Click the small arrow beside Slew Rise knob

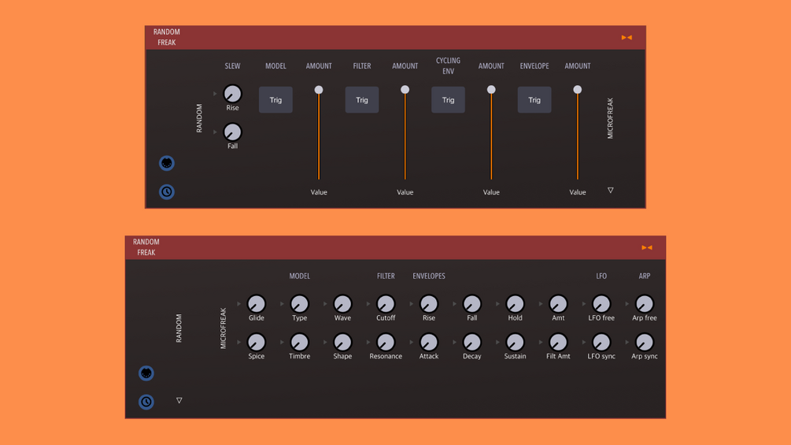[x=215, y=94]
